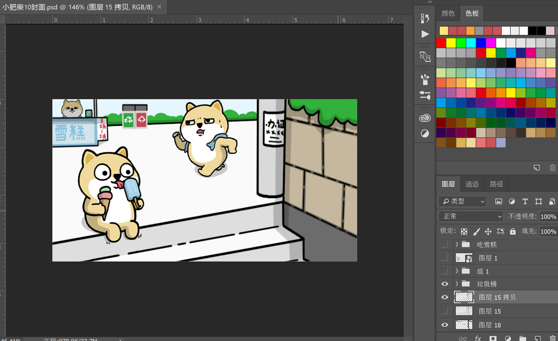Viewport: 558px width, 341px height.
Task: Delete swatch with the trash icon
Action: 552,168
